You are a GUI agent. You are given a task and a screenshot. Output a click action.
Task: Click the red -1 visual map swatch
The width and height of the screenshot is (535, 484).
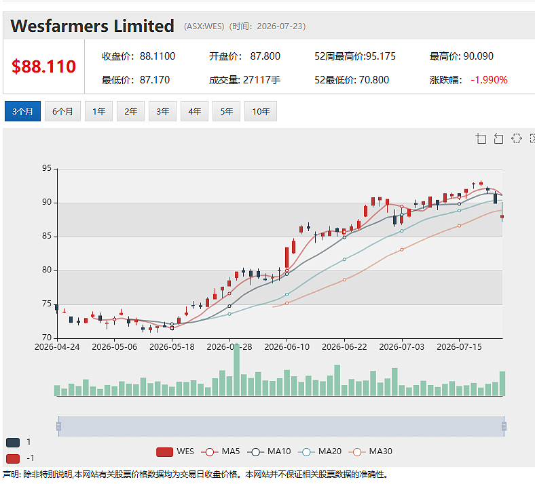(x=13, y=458)
